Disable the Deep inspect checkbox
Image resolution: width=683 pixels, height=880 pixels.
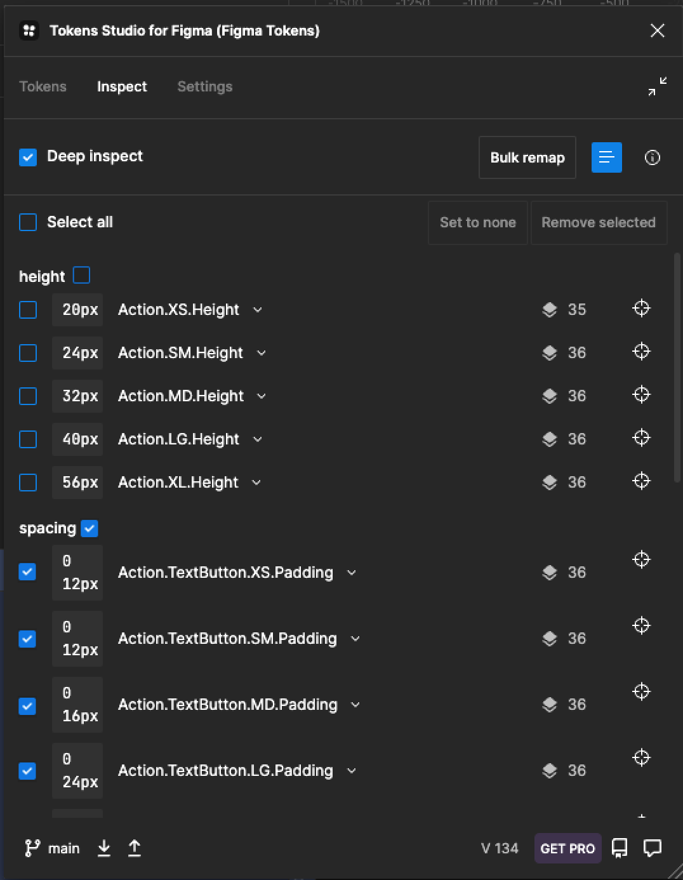click(x=28, y=157)
